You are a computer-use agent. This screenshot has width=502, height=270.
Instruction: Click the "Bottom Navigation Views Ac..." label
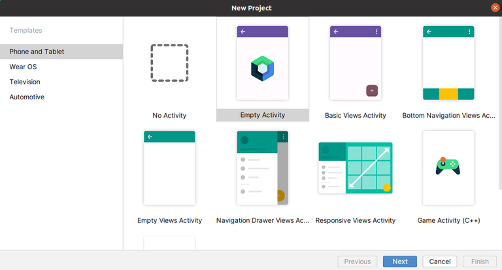tap(448, 115)
